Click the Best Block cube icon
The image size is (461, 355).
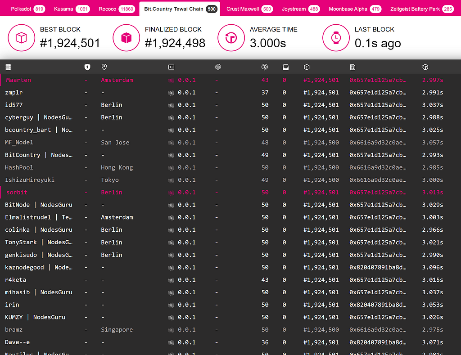pos(22,38)
